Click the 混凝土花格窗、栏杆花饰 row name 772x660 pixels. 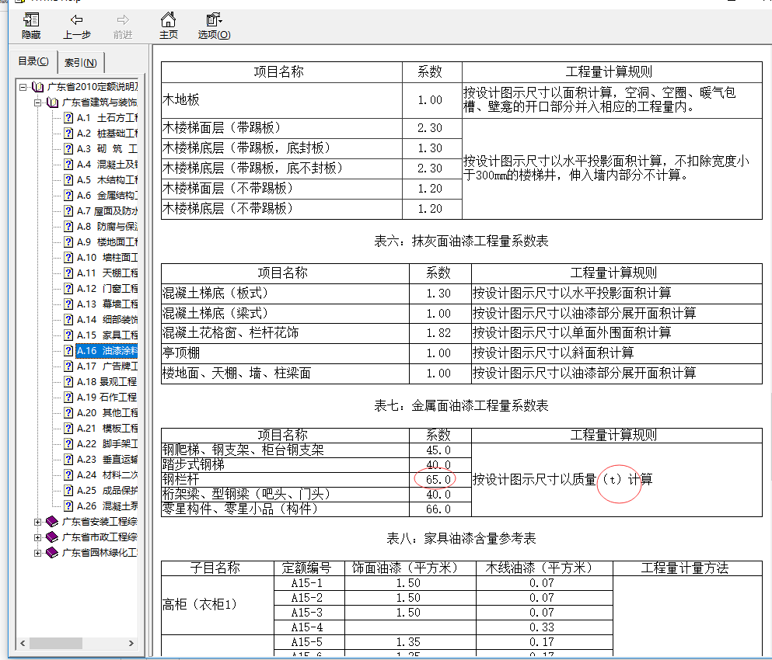tap(230, 333)
